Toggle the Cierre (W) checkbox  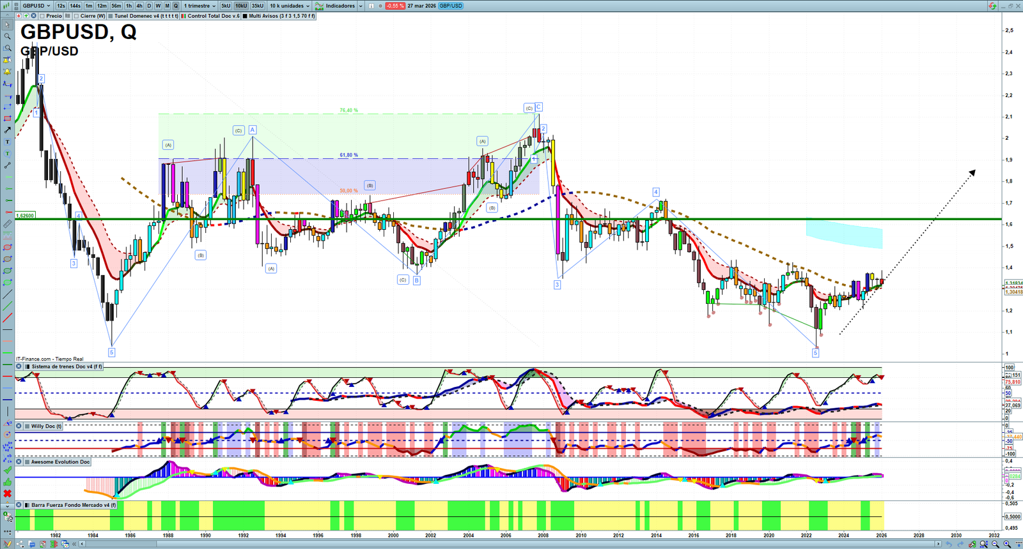pos(76,16)
